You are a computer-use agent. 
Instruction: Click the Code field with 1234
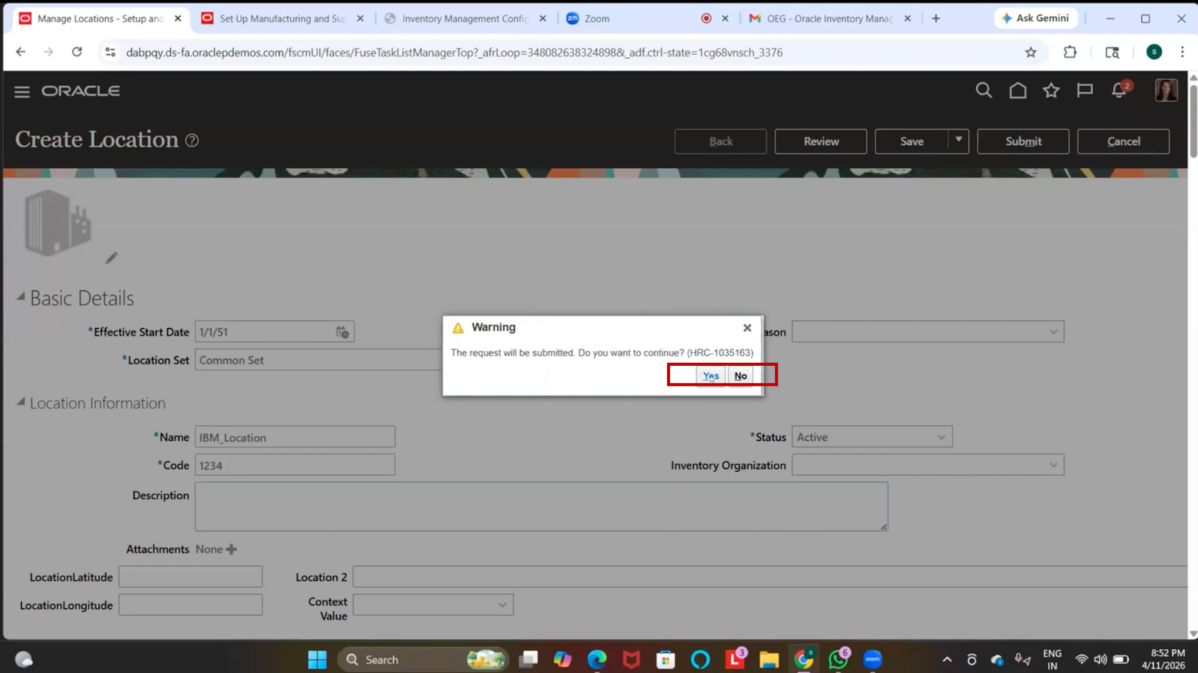pos(295,465)
